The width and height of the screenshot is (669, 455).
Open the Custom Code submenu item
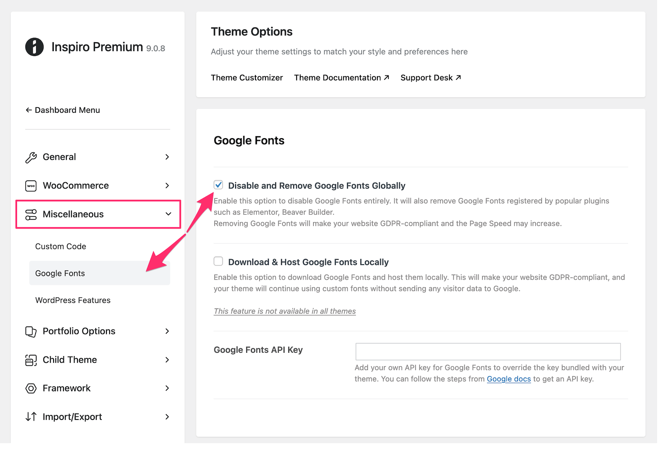61,246
